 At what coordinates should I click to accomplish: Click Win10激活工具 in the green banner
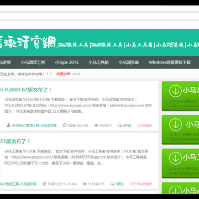[x=107, y=45]
